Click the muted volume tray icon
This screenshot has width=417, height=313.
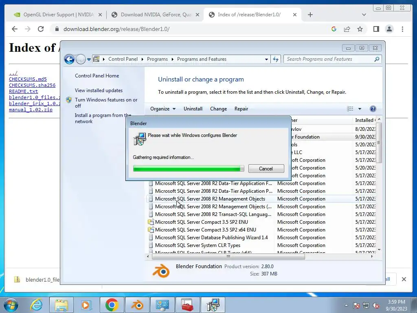click(376, 305)
